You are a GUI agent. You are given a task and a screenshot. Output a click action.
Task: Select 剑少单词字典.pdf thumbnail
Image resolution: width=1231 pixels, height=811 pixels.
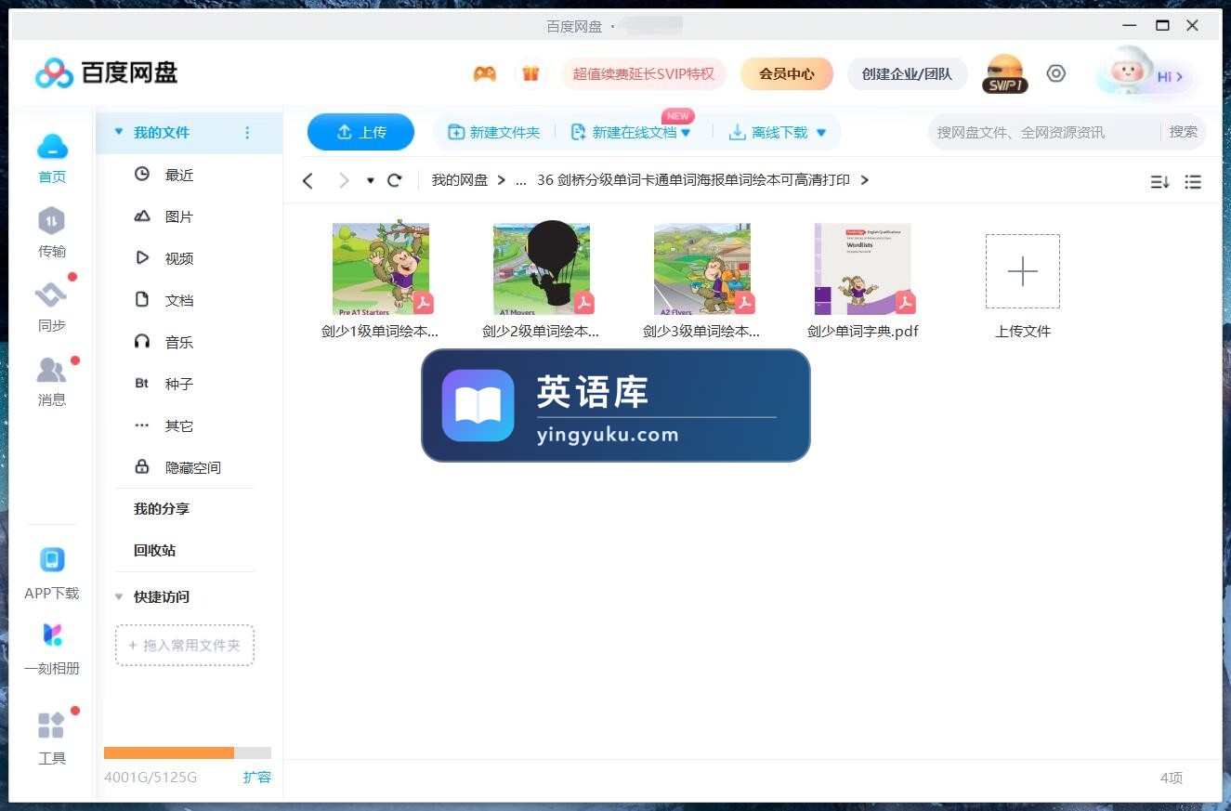tap(863, 268)
